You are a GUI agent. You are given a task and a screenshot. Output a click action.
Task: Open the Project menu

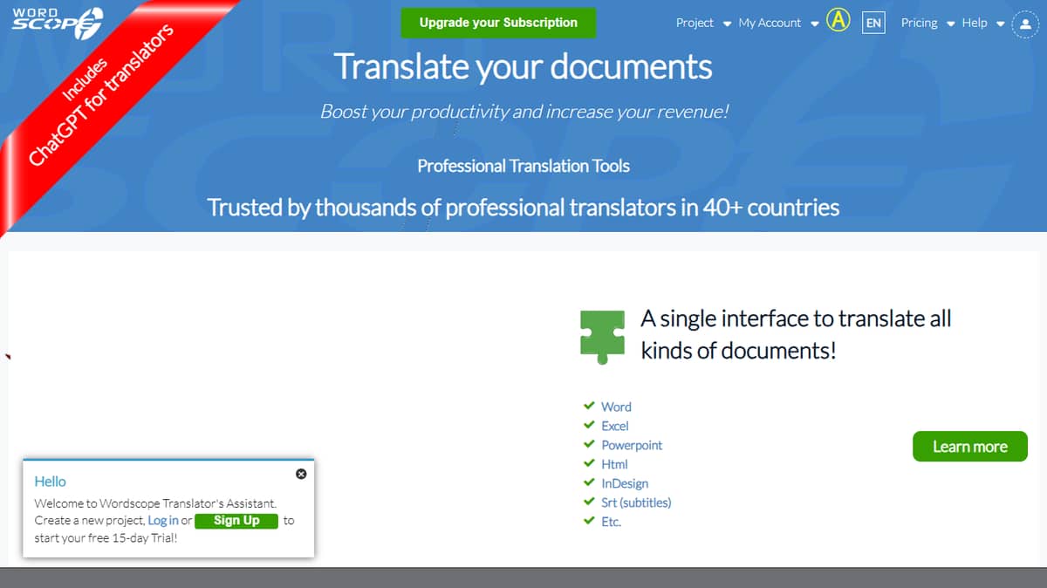point(695,23)
